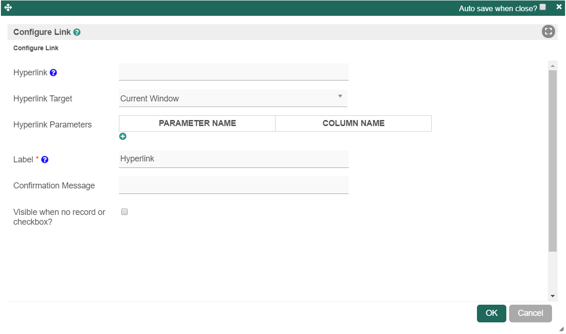Click the PARAMETER NAME column header
This screenshot has width=566, height=334.
(197, 123)
